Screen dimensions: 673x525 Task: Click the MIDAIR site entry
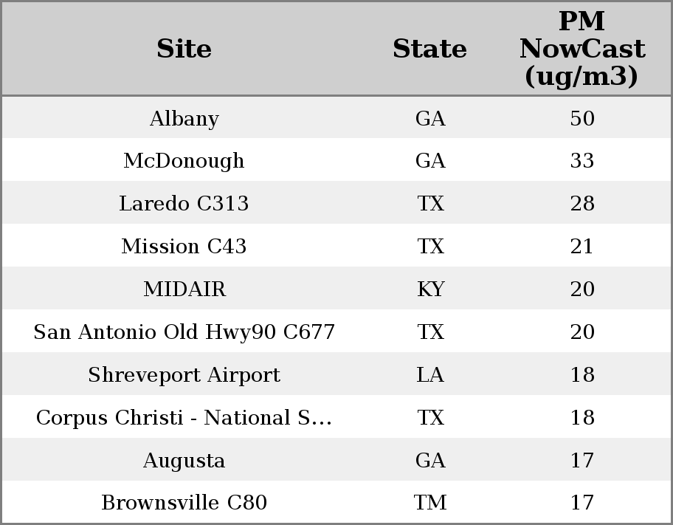[184, 289]
